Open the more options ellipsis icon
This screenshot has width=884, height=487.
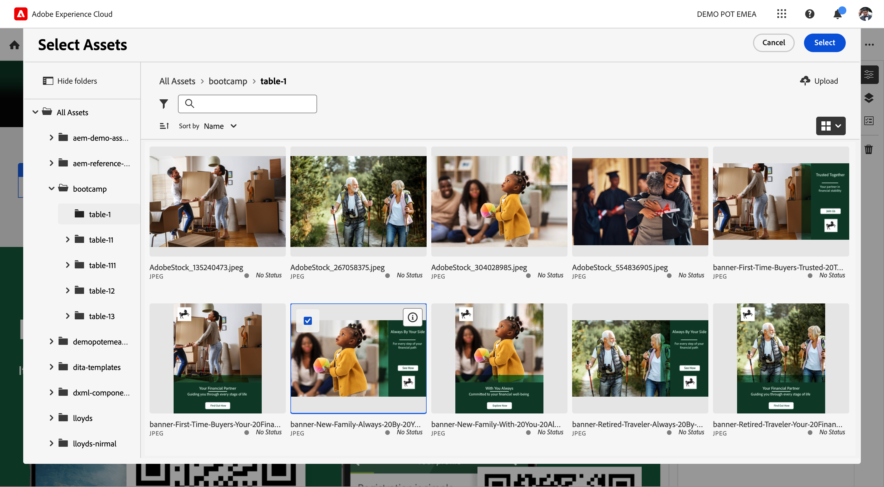coord(869,45)
